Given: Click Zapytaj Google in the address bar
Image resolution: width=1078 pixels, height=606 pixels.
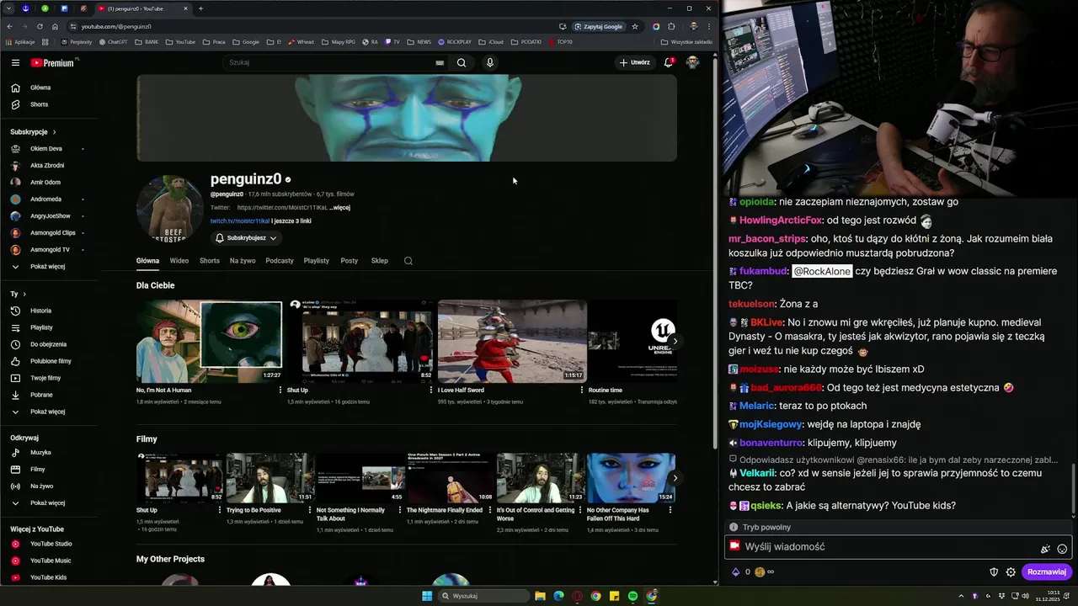Looking at the screenshot, I should (598, 26).
